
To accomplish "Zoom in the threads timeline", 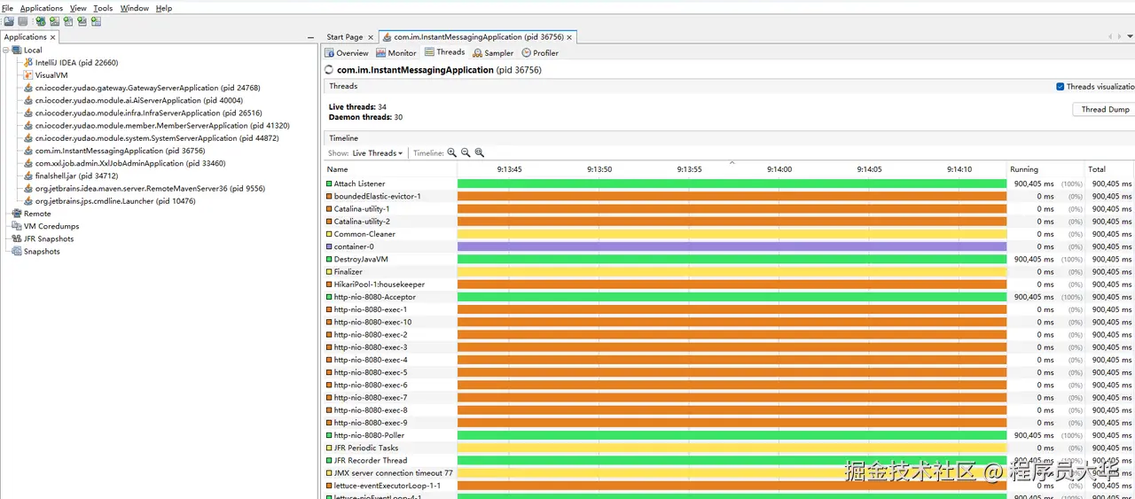I will point(452,153).
